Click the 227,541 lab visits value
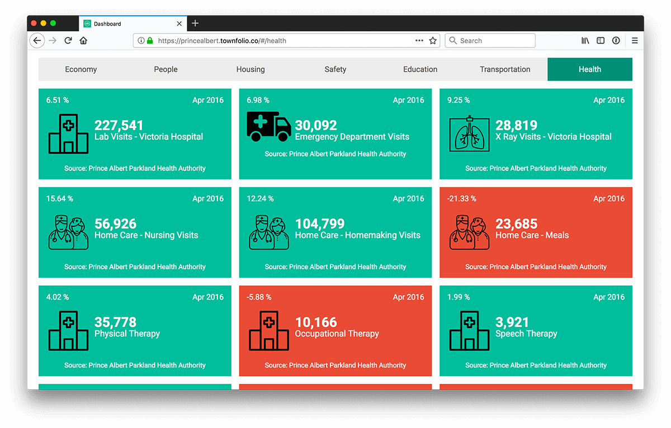The width and height of the screenshot is (671, 428). [119, 125]
